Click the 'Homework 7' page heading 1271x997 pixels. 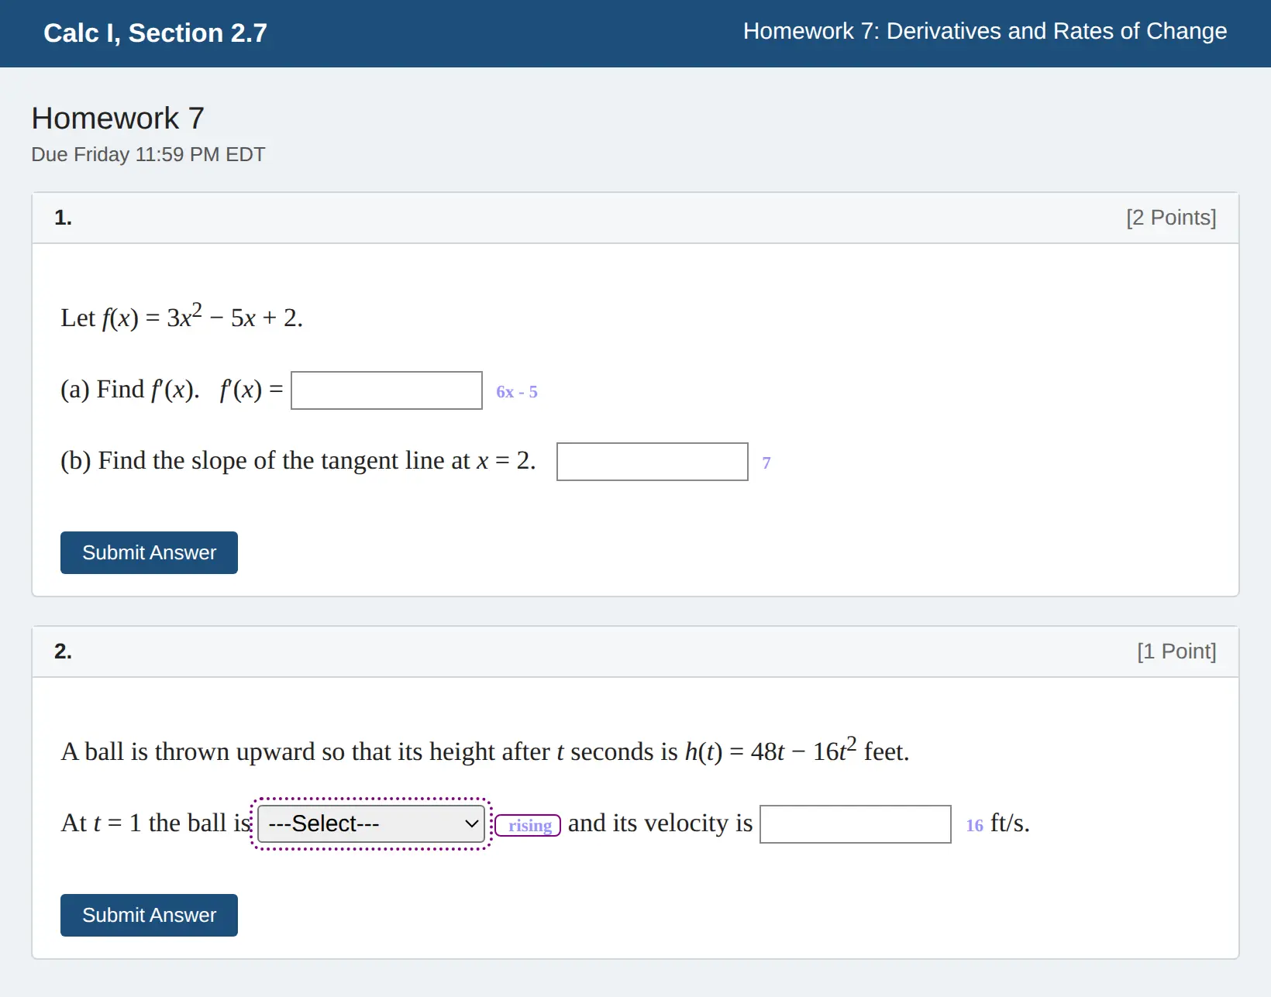click(118, 119)
